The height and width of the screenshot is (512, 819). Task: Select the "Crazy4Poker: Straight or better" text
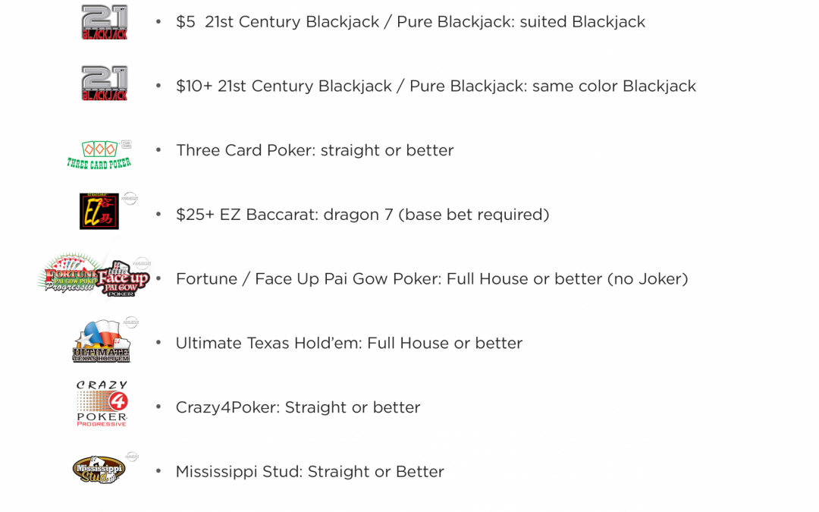coord(297,407)
